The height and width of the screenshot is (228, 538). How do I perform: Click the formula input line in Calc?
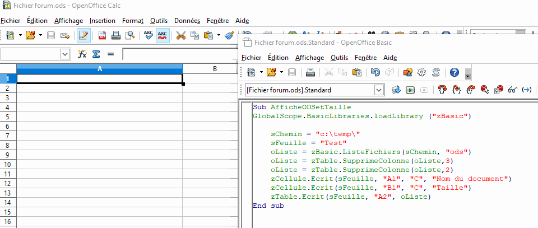click(x=180, y=54)
